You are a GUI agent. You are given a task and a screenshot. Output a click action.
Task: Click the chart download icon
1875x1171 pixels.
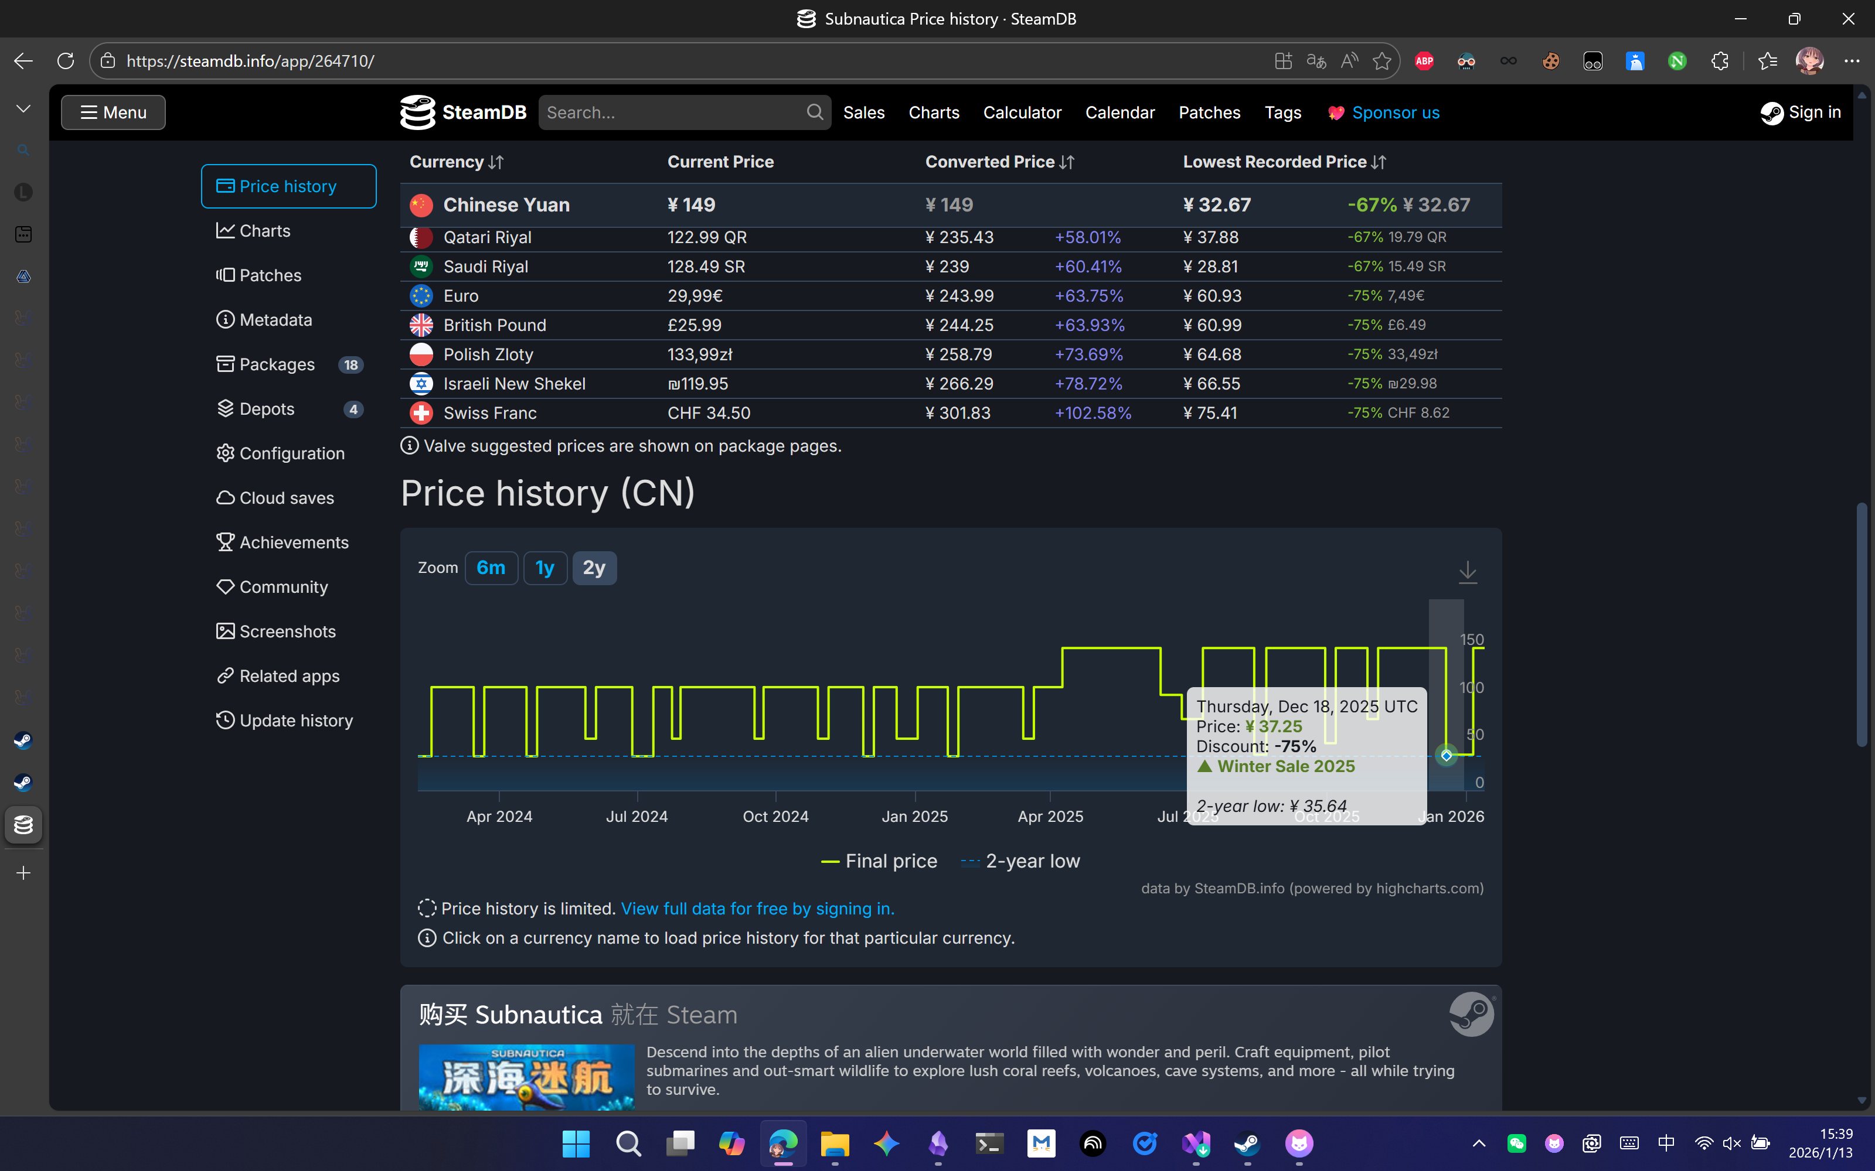(x=1468, y=572)
